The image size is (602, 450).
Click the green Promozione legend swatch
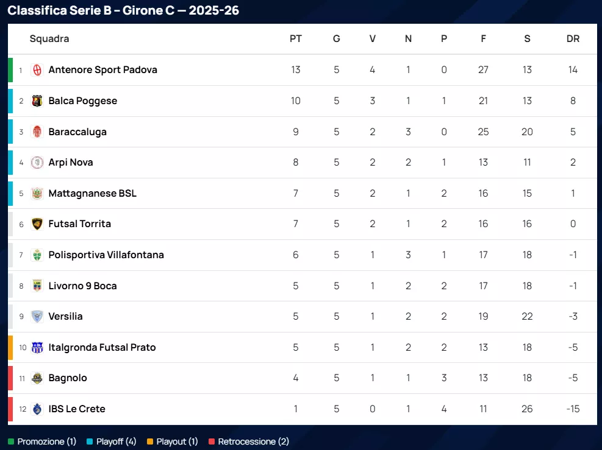click(11, 441)
